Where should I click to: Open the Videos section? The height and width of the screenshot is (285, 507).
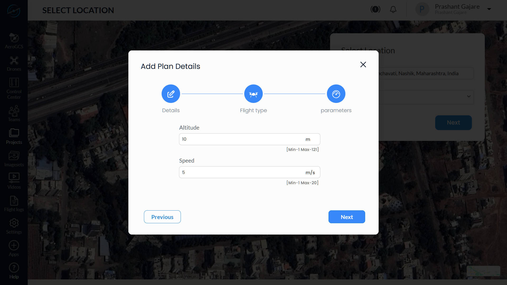click(x=14, y=181)
